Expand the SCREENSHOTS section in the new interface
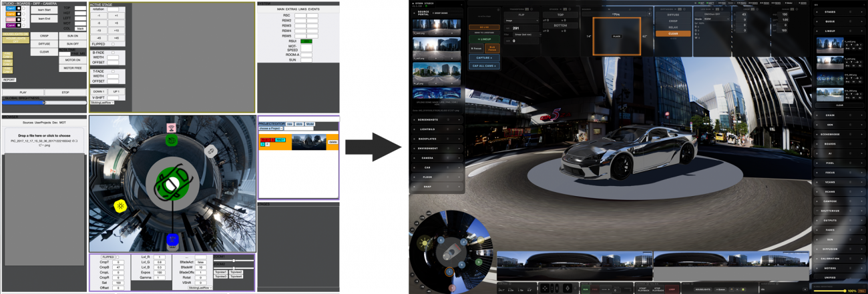 [436, 120]
